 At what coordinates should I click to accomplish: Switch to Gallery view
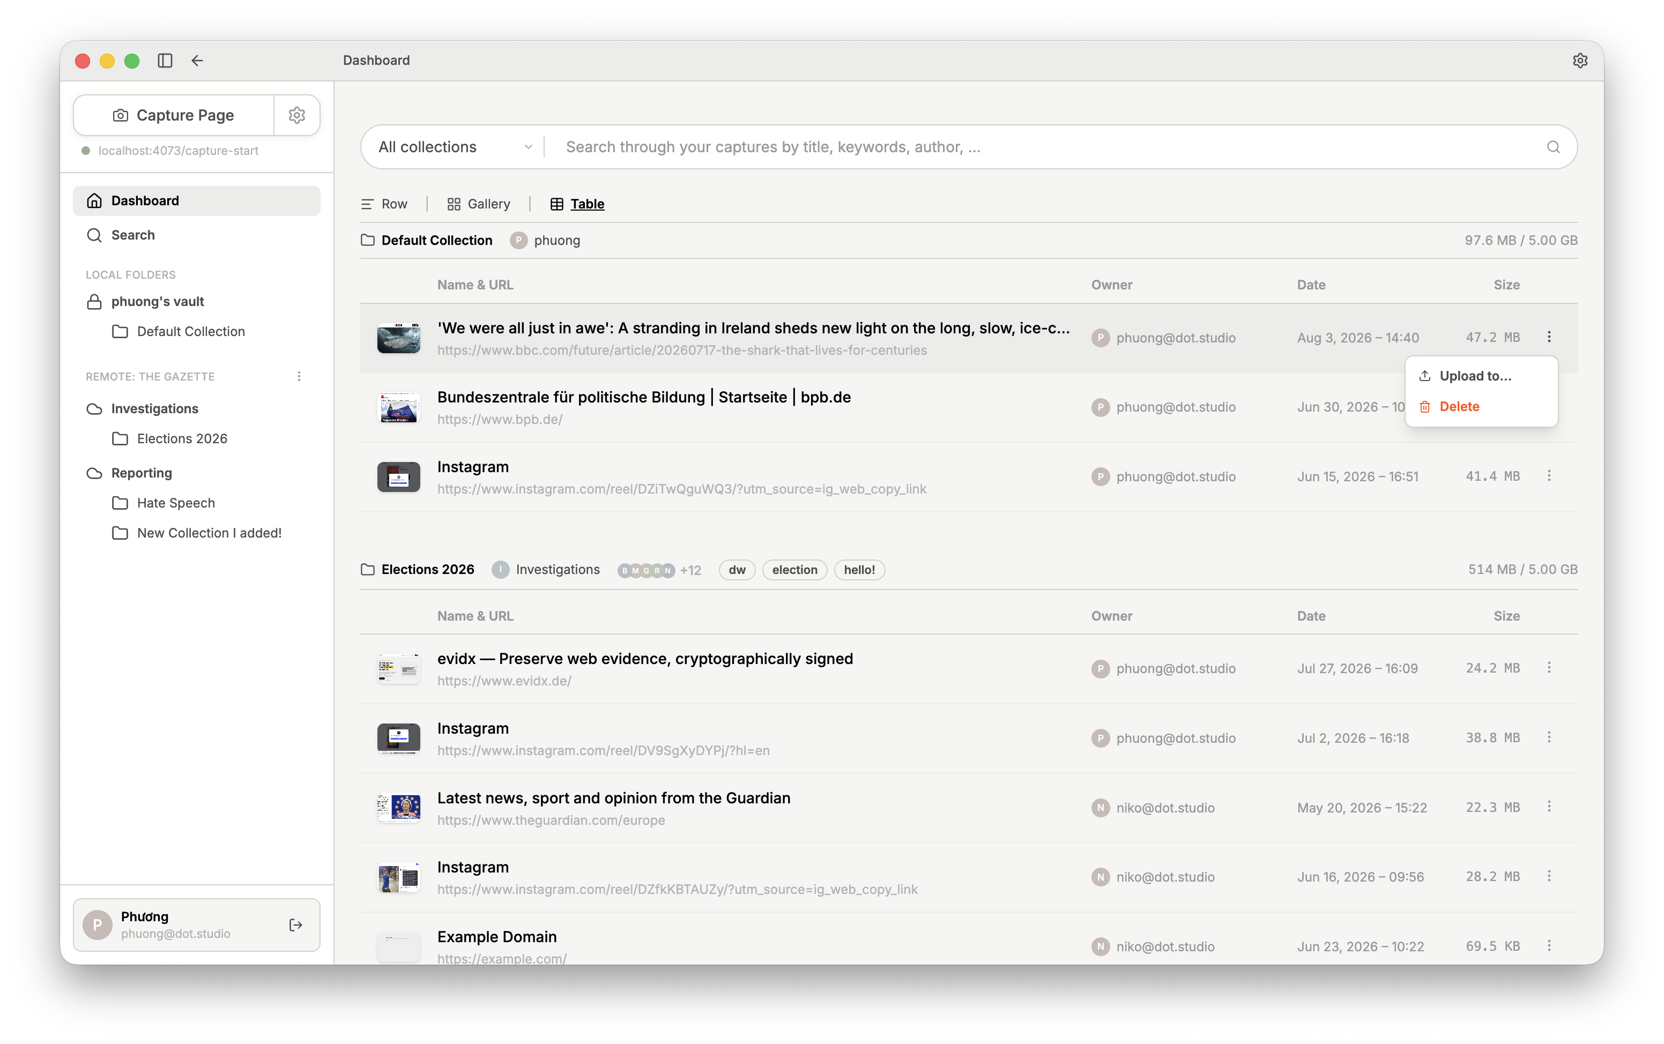tap(479, 204)
